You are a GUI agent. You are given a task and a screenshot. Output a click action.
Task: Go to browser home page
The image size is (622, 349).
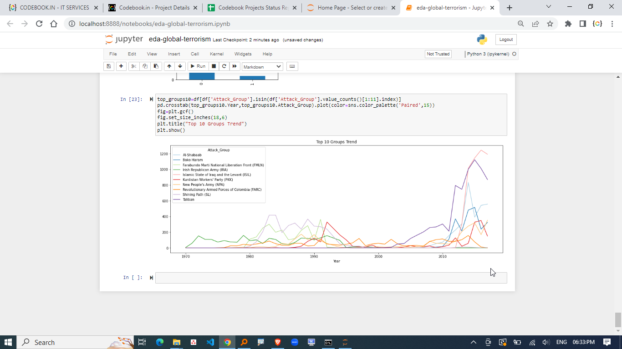54,24
